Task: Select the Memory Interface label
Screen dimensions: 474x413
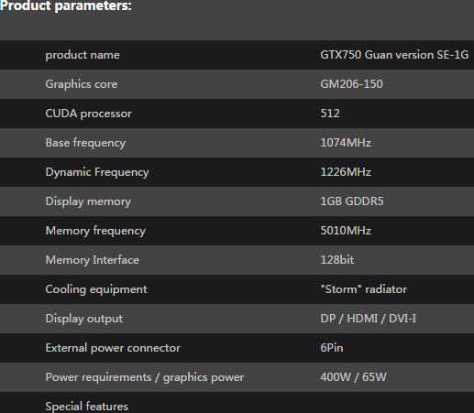Action: click(93, 260)
